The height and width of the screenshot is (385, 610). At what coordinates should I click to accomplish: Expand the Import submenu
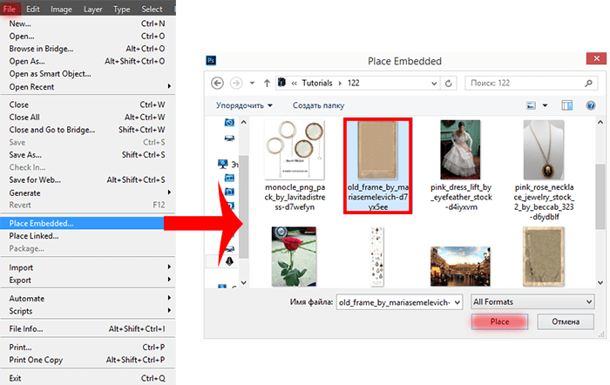point(169,267)
